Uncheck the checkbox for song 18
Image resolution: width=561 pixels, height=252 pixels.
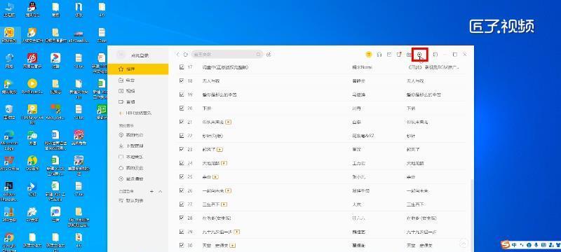[182, 80]
